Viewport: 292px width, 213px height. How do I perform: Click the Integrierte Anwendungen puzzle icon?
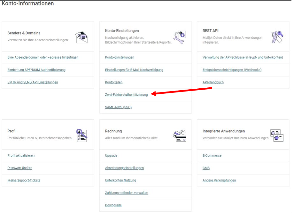tap(277, 136)
